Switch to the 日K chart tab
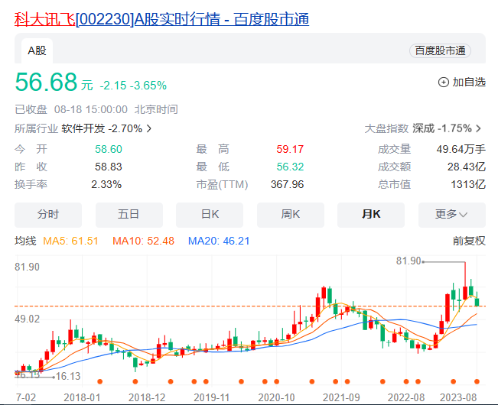The width and height of the screenshot is (498, 405). pyautogui.click(x=210, y=215)
